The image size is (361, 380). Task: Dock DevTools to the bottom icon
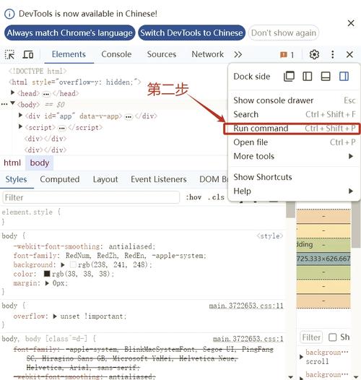(326, 77)
